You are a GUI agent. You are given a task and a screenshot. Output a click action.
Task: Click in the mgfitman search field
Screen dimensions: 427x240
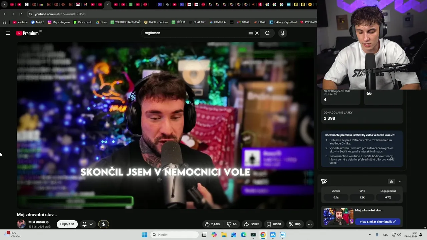[x=195, y=33]
